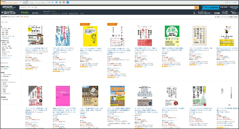Open the green 個人事業・フリーランス book cover

click(172, 36)
